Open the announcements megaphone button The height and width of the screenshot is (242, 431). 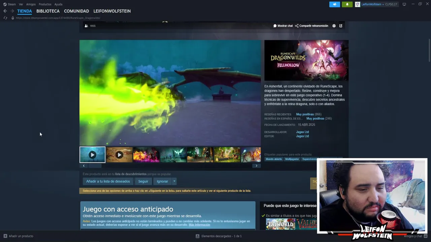click(334, 4)
